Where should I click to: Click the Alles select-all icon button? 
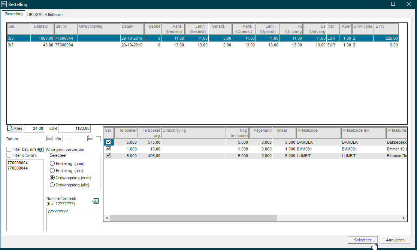click(15, 129)
